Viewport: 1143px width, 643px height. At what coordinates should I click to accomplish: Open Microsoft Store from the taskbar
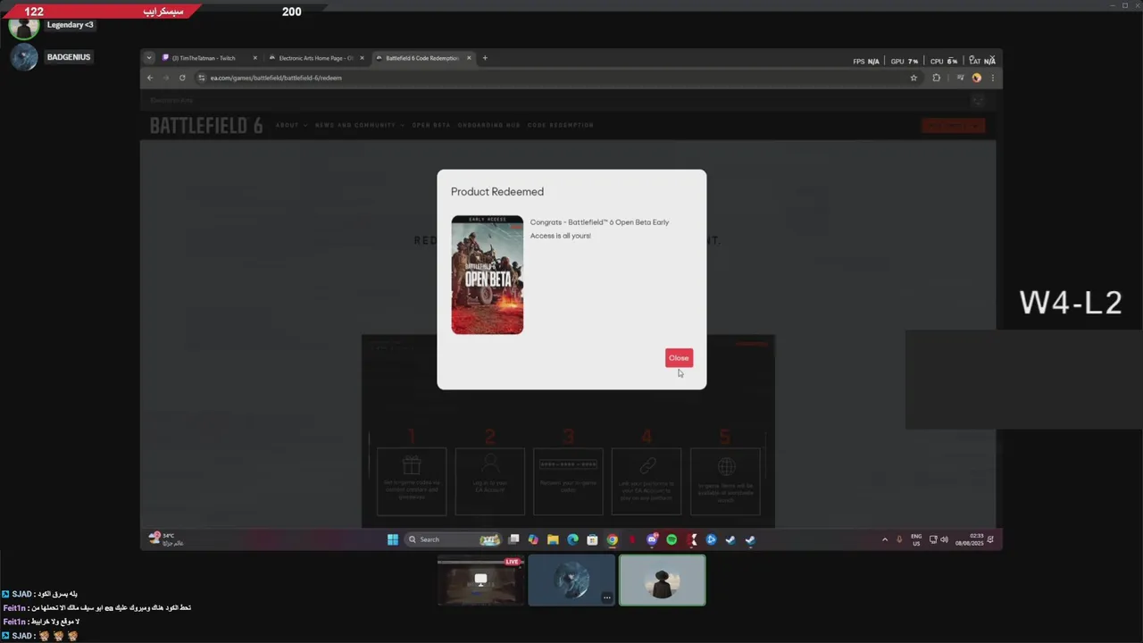click(x=592, y=539)
